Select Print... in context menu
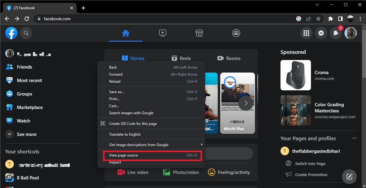This screenshot has height=188, width=366. 151,99
